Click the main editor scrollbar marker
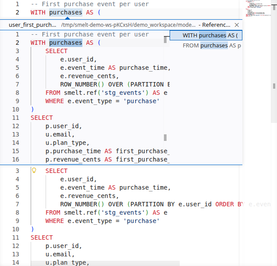 tap(274, 87)
